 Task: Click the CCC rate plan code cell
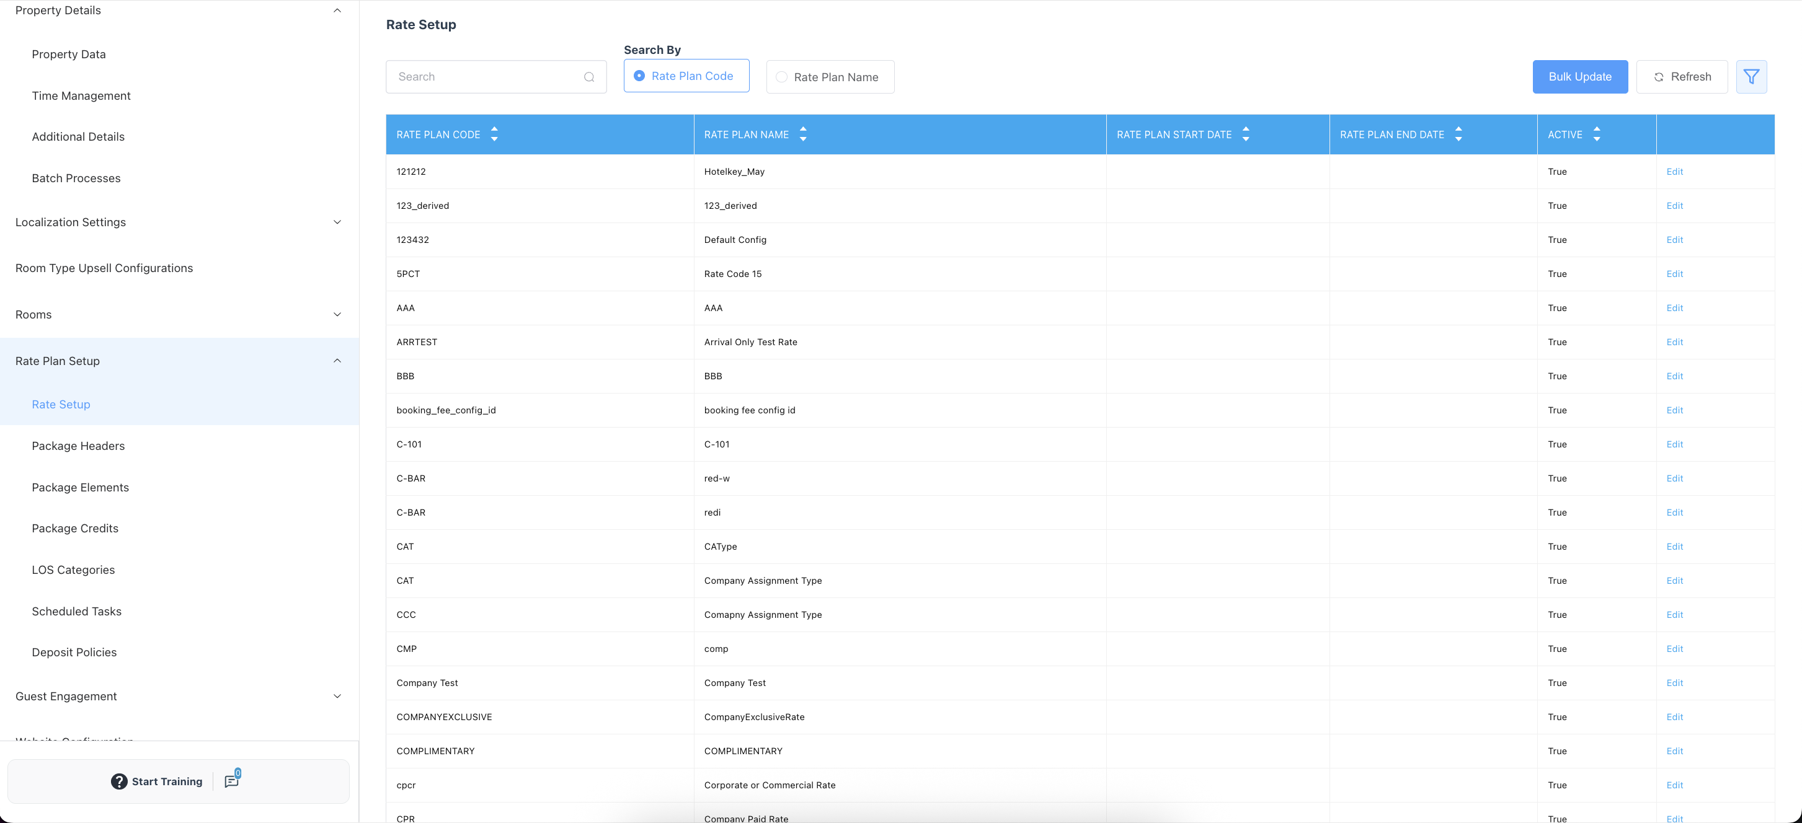539,615
